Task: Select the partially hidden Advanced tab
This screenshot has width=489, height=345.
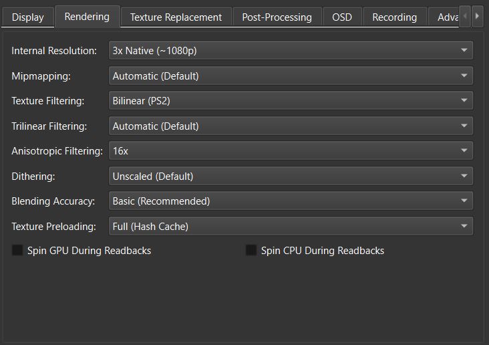Action: coord(444,17)
